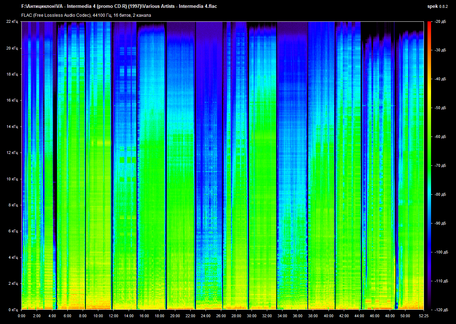The height and width of the screenshot is (324, 456).
Task: Click the FLAC codec info line
Action: [x=86, y=15]
